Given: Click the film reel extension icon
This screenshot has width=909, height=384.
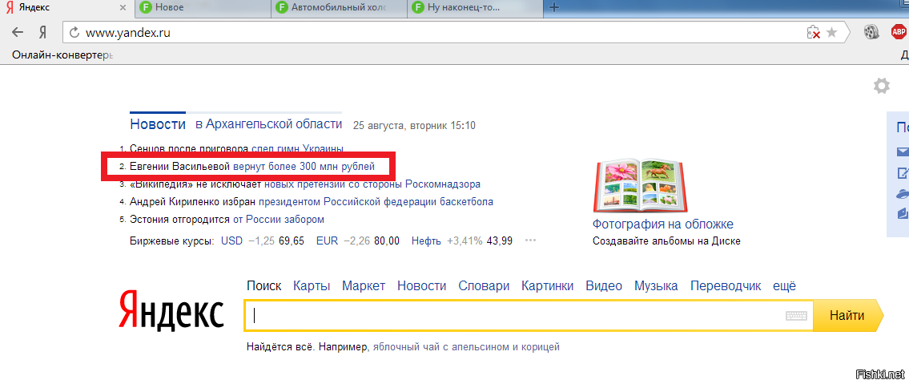Looking at the screenshot, I should 871,33.
